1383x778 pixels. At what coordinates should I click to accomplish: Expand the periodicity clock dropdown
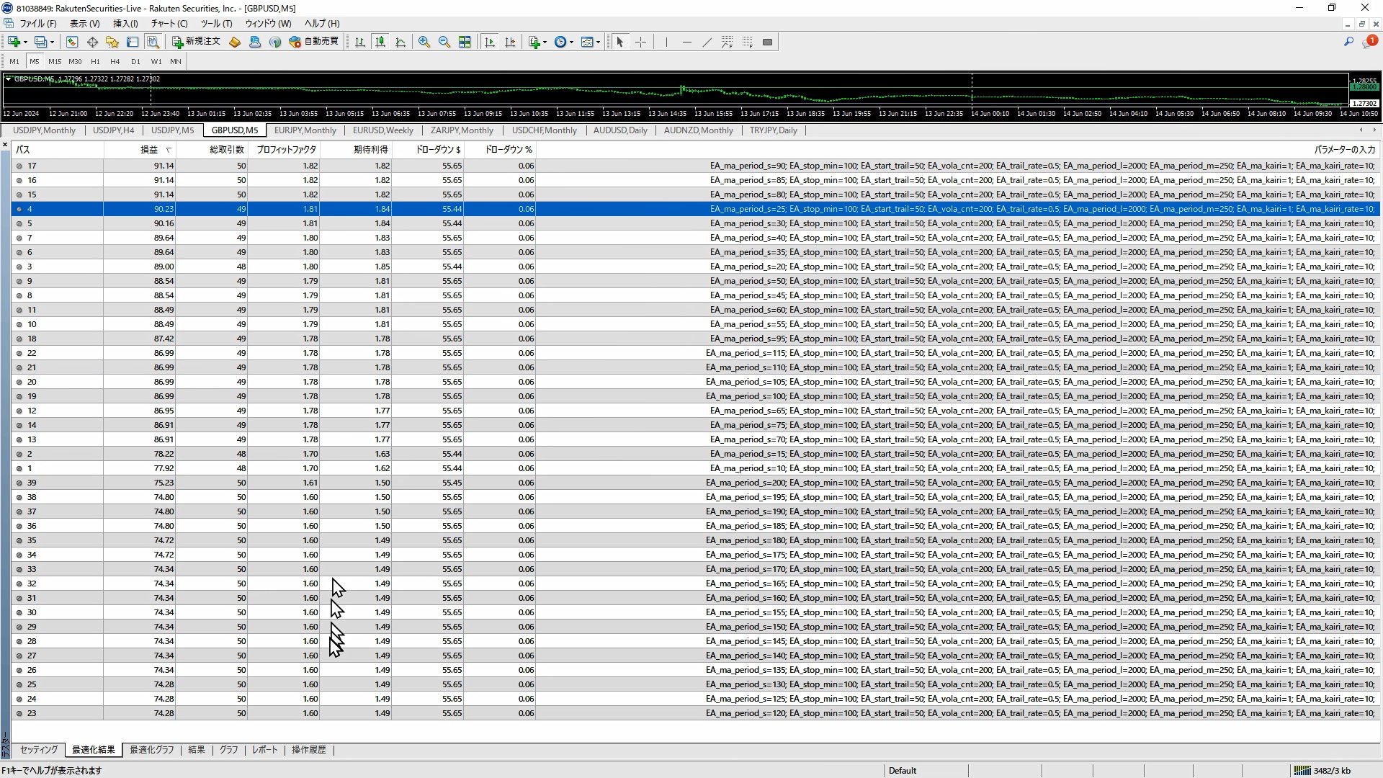[571, 42]
